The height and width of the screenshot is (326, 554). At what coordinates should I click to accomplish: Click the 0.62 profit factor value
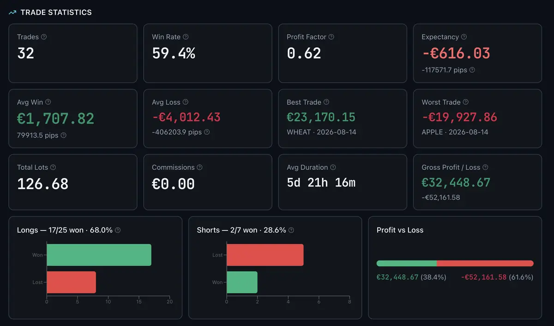pos(304,53)
